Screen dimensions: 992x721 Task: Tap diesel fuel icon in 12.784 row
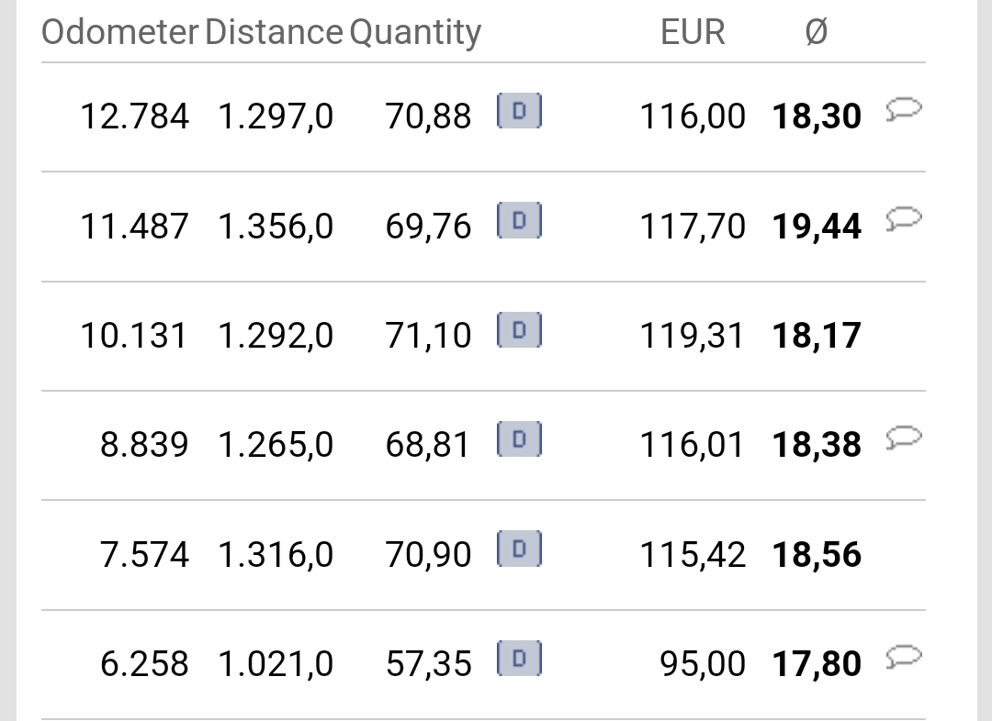click(x=519, y=111)
